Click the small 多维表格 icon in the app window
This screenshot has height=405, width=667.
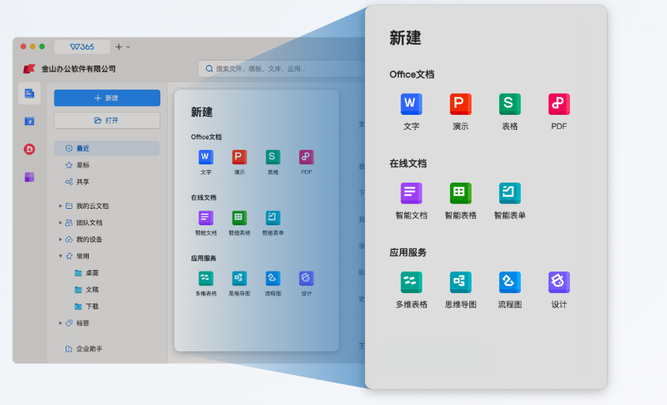point(206,278)
